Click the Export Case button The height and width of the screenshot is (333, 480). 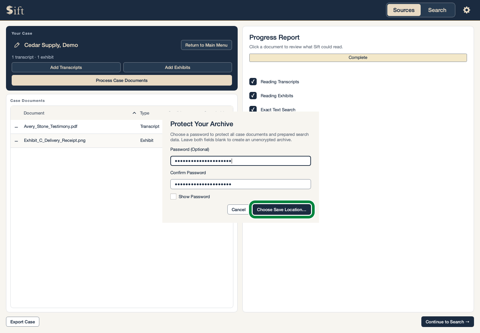(x=23, y=322)
